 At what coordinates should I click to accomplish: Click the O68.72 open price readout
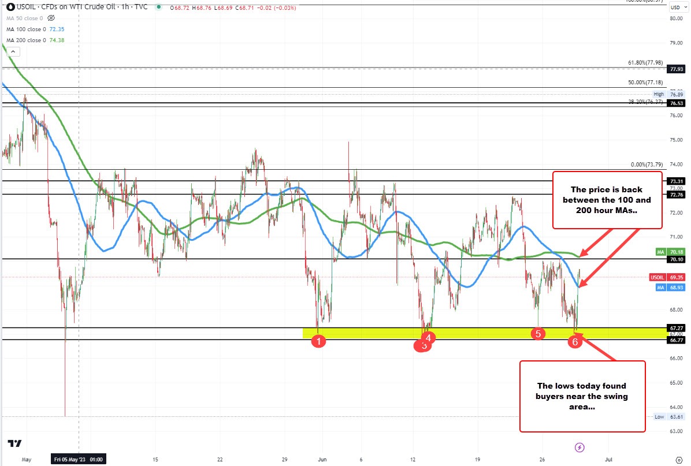tap(179, 8)
